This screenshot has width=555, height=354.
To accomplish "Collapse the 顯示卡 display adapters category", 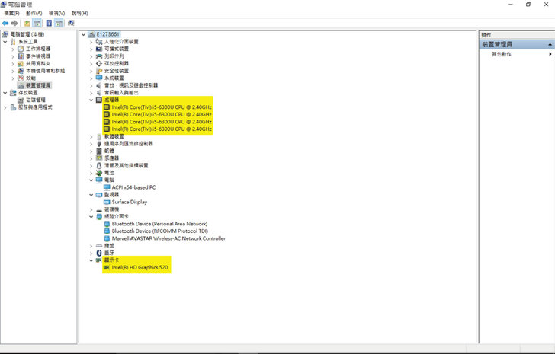I will pyautogui.click(x=91, y=260).
